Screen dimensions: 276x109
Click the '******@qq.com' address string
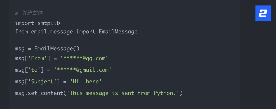click(x=84, y=58)
